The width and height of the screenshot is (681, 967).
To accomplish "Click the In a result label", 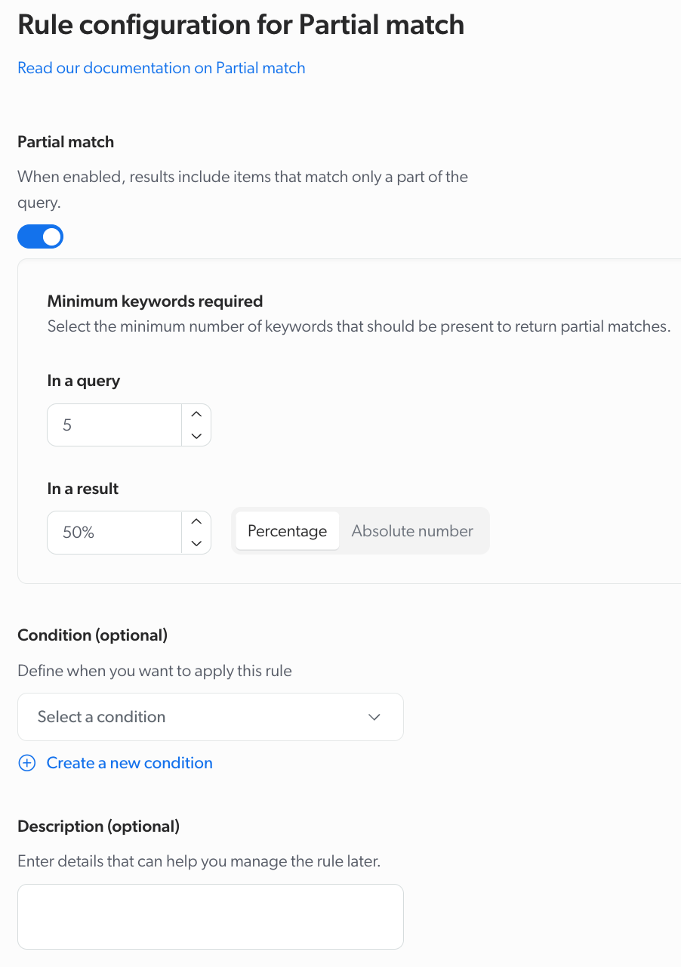I will (x=83, y=489).
